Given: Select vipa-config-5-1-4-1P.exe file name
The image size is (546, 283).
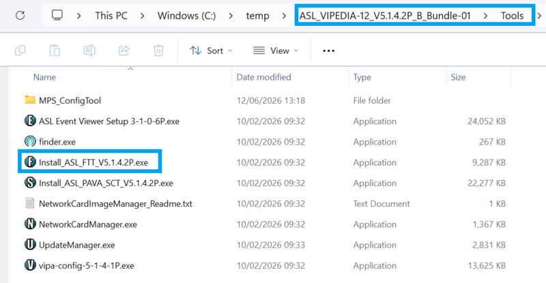Looking at the screenshot, I should pyautogui.click(x=87, y=265).
